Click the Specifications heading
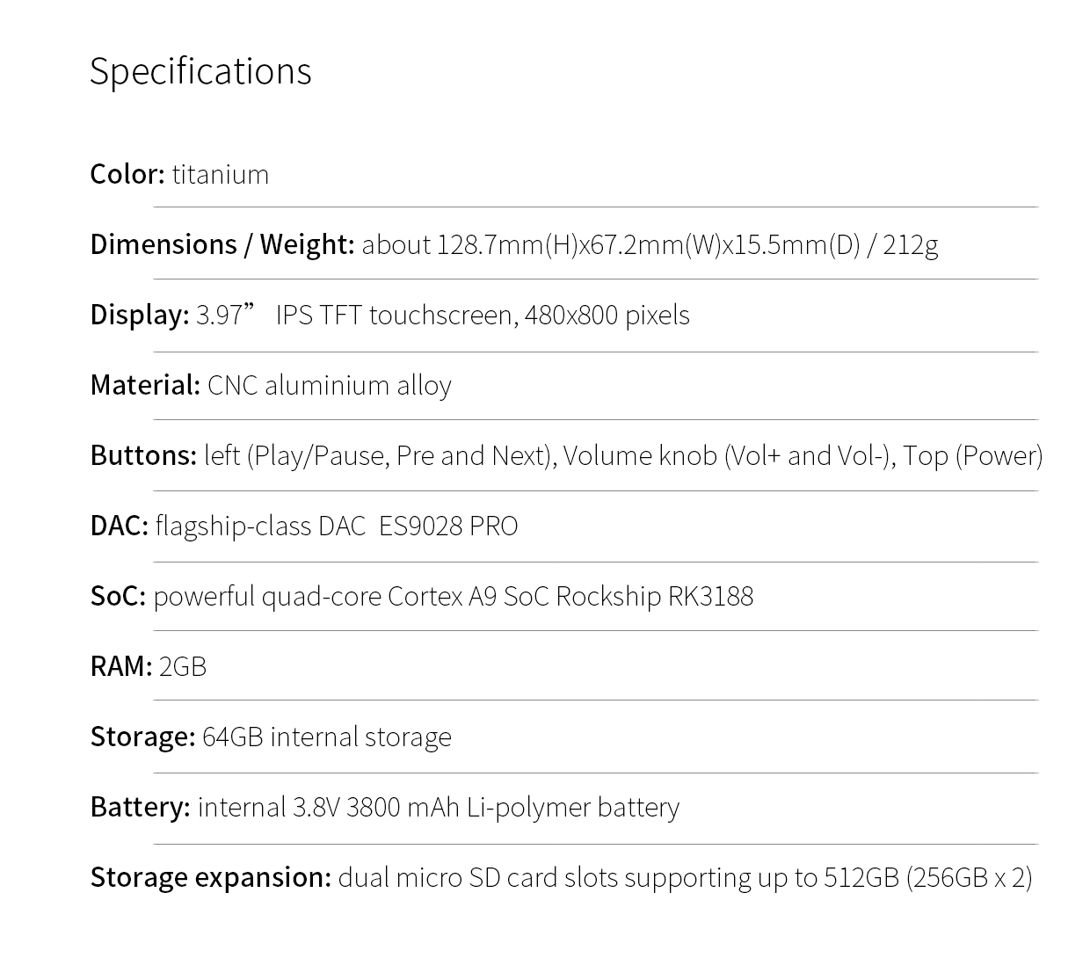The height and width of the screenshot is (980, 1090). [x=200, y=71]
